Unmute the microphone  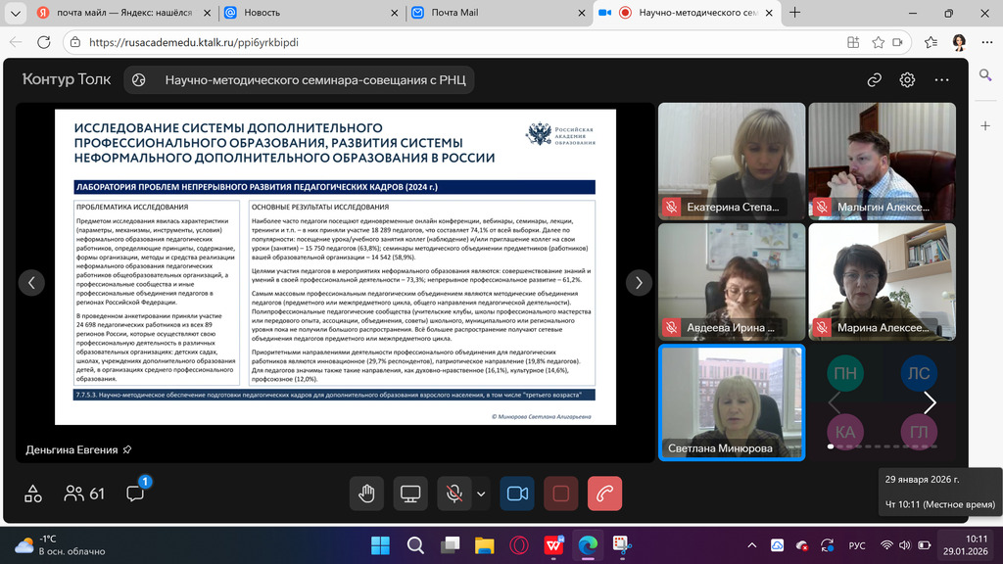coord(454,493)
